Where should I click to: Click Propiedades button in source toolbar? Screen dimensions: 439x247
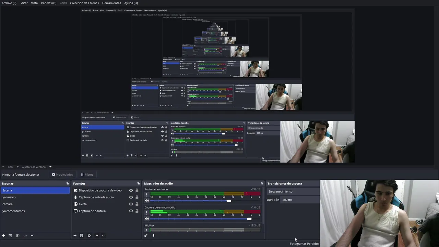(x=62, y=175)
